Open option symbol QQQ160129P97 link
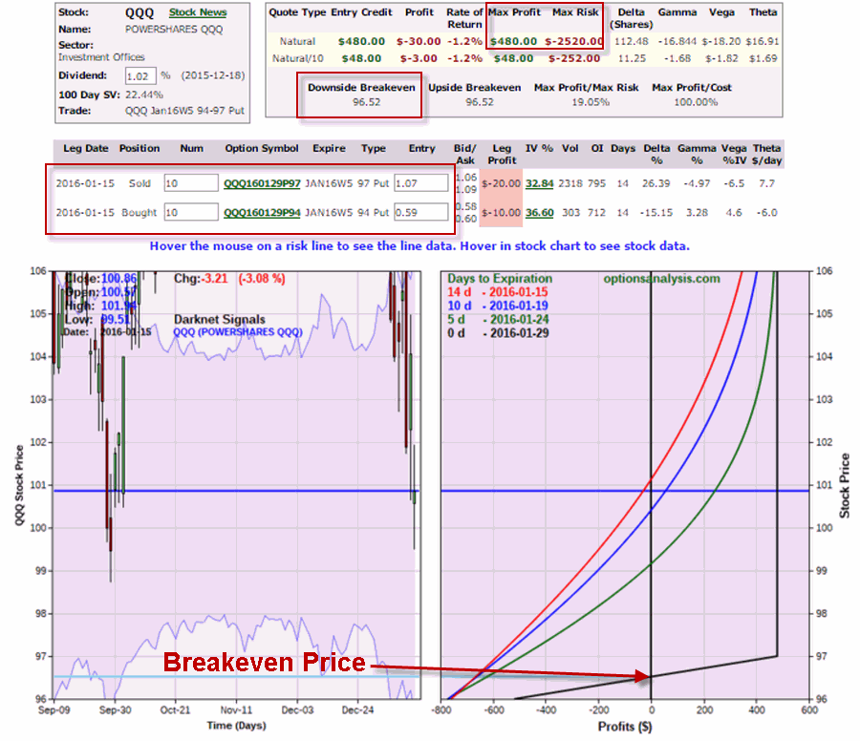Viewport: 860px width, 741px height. coord(262,183)
